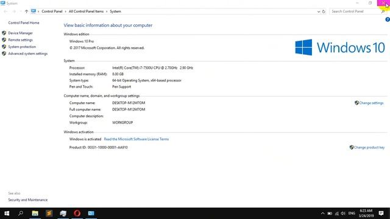Click the Windows 10 Pro edition text

82,41
